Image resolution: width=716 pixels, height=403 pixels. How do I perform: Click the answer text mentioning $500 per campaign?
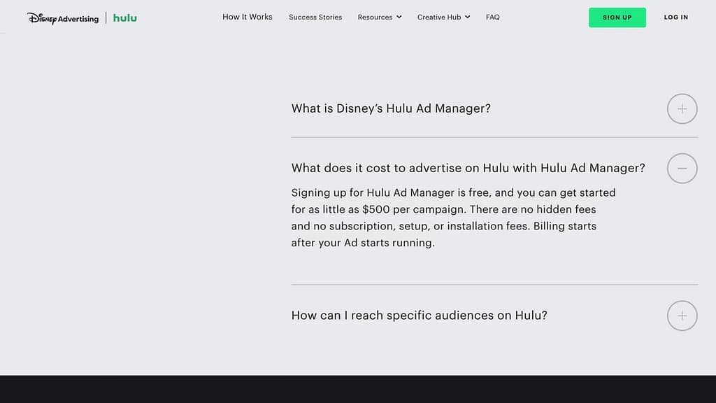click(453, 218)
